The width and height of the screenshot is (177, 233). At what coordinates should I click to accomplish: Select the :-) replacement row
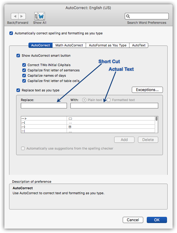pos(88,127)
